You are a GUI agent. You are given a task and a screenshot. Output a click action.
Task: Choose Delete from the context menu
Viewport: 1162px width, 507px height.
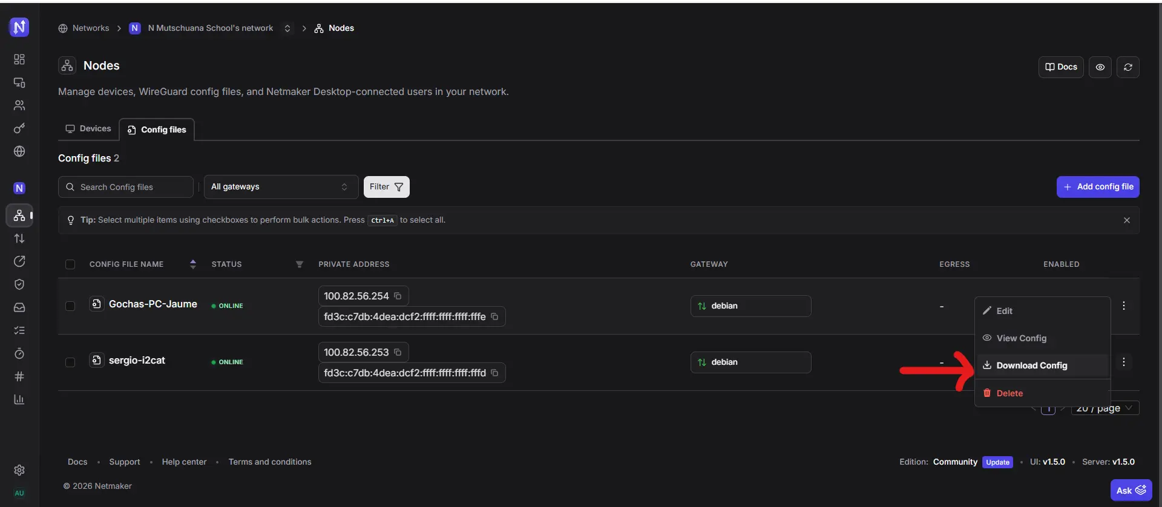click(x=1042, y=393)
